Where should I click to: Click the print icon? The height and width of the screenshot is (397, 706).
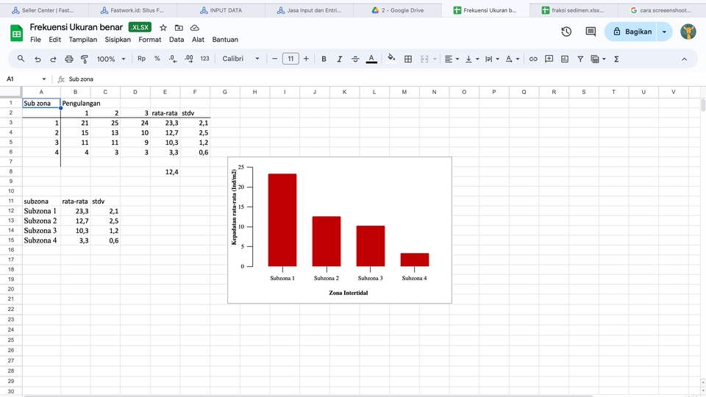(69, 59)
